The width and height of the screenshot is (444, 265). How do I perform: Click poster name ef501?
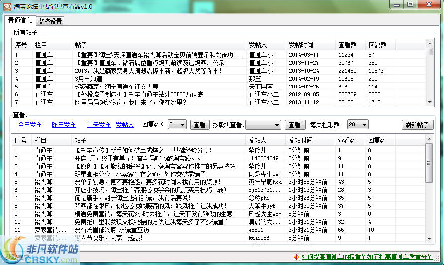tap(256, 230)
